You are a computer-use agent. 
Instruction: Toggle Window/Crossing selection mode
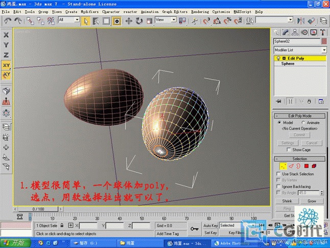(117, 21)
